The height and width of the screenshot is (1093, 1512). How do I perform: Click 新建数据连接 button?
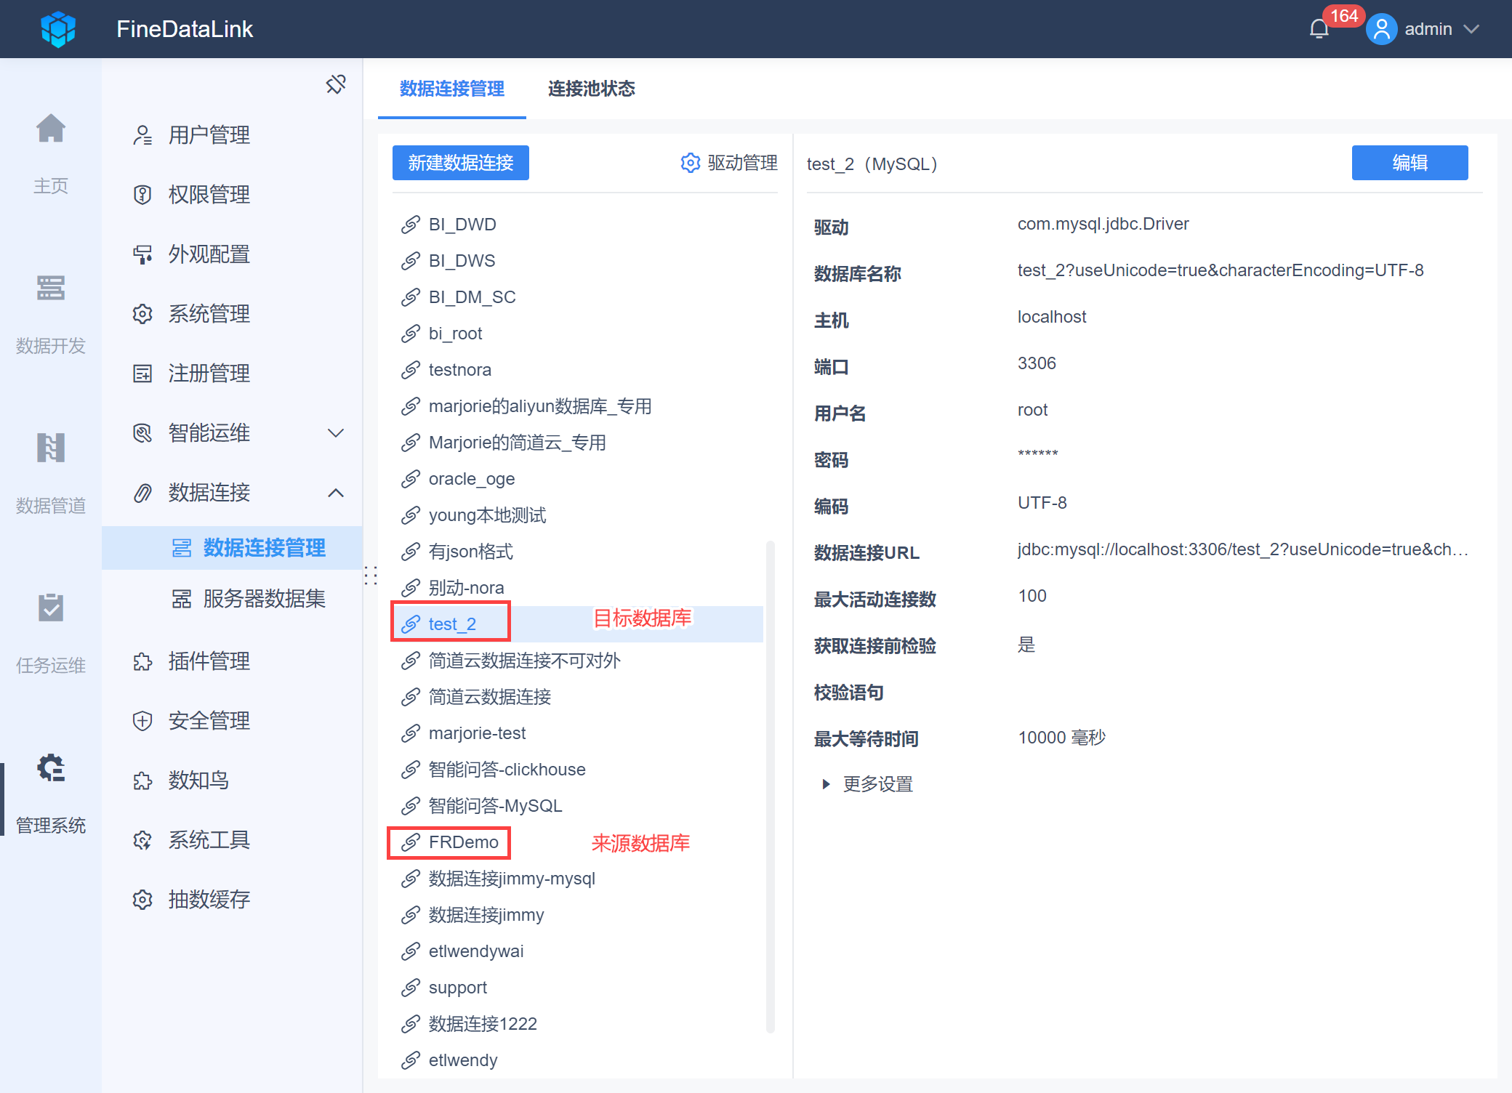pyautogui.click(x=460, y=163)
